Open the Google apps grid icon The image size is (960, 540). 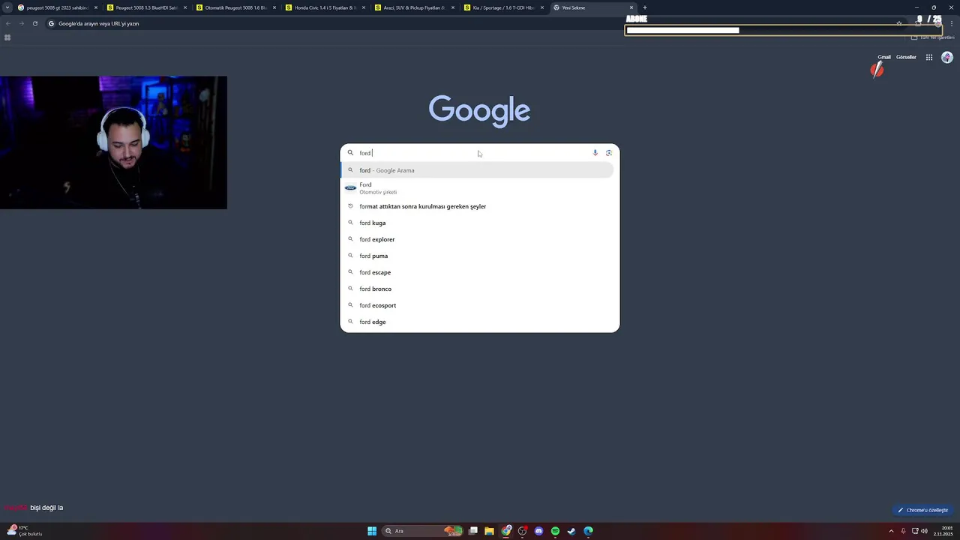pos(928,57)
